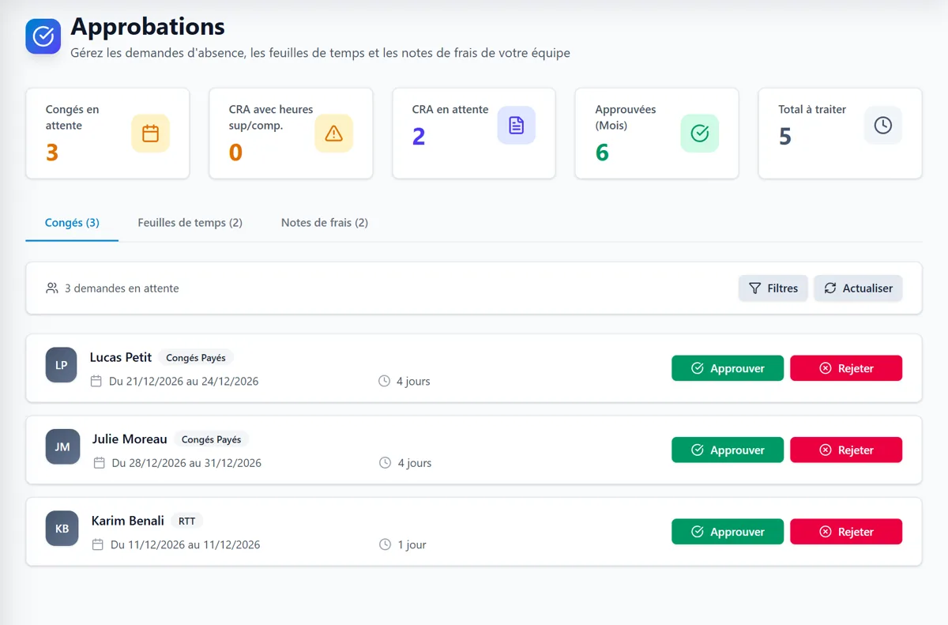The height and width of the screenshot is (625, 948).
Task: Select the name Karim Benali
Action: pos(128,521)
